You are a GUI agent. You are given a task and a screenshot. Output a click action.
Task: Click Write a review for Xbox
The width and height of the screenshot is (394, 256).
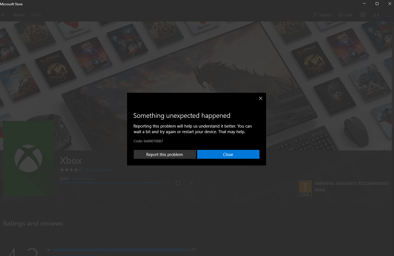[98, 170]
